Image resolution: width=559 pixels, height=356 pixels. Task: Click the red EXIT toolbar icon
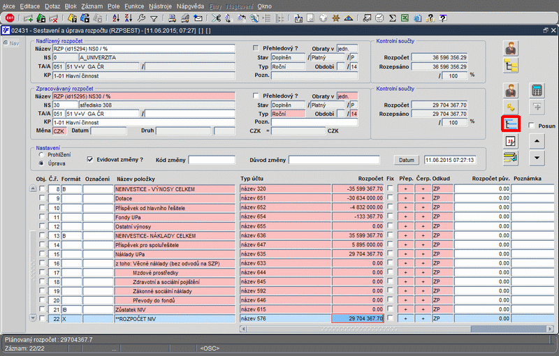10,17
